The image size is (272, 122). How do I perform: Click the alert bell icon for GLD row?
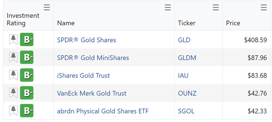[13, 40]
